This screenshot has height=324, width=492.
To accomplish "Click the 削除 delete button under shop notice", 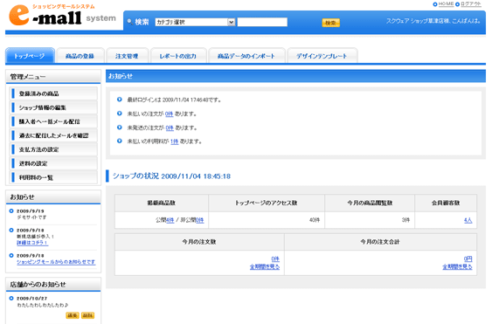I will point(88,315).
